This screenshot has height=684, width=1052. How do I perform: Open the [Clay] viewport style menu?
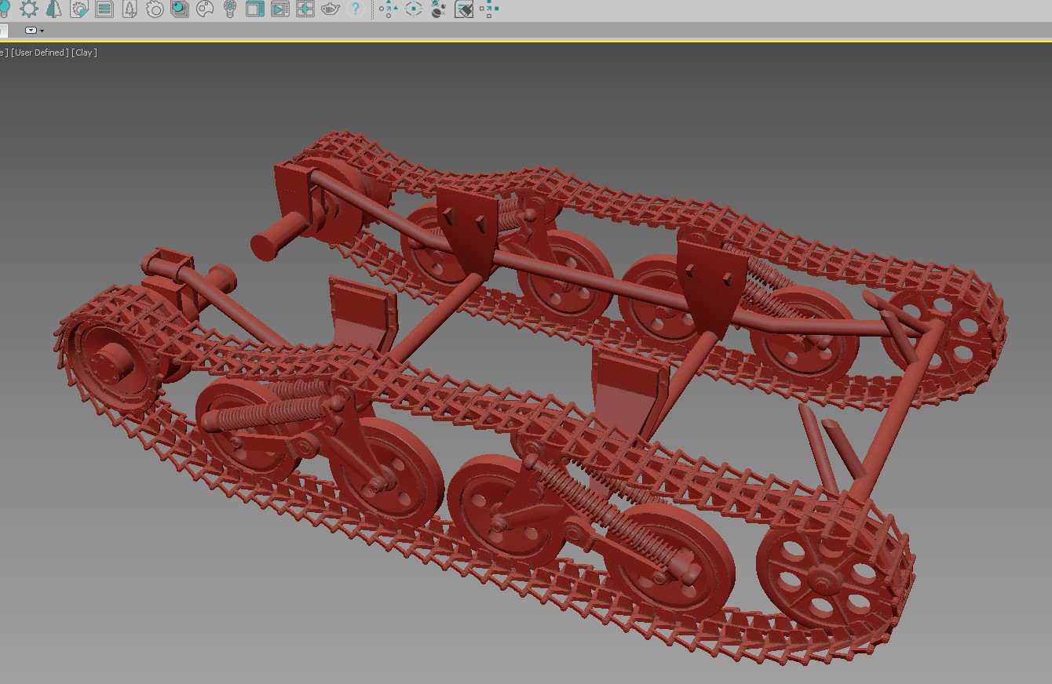[x=84, y=53]
